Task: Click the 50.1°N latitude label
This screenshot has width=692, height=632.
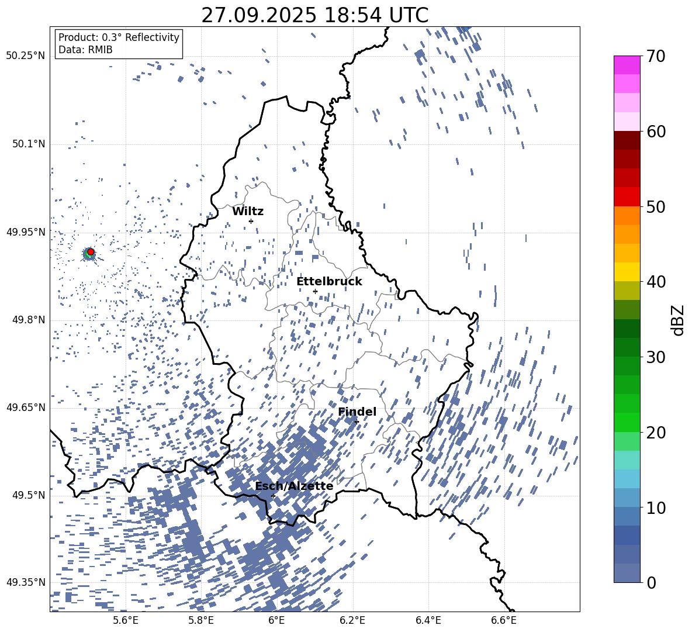Action: pyautogui.click(x=29, y=144)
